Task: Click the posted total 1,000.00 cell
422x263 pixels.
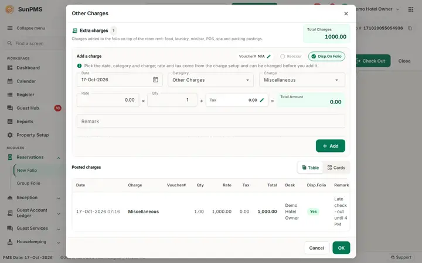Action: pos(267,212)
